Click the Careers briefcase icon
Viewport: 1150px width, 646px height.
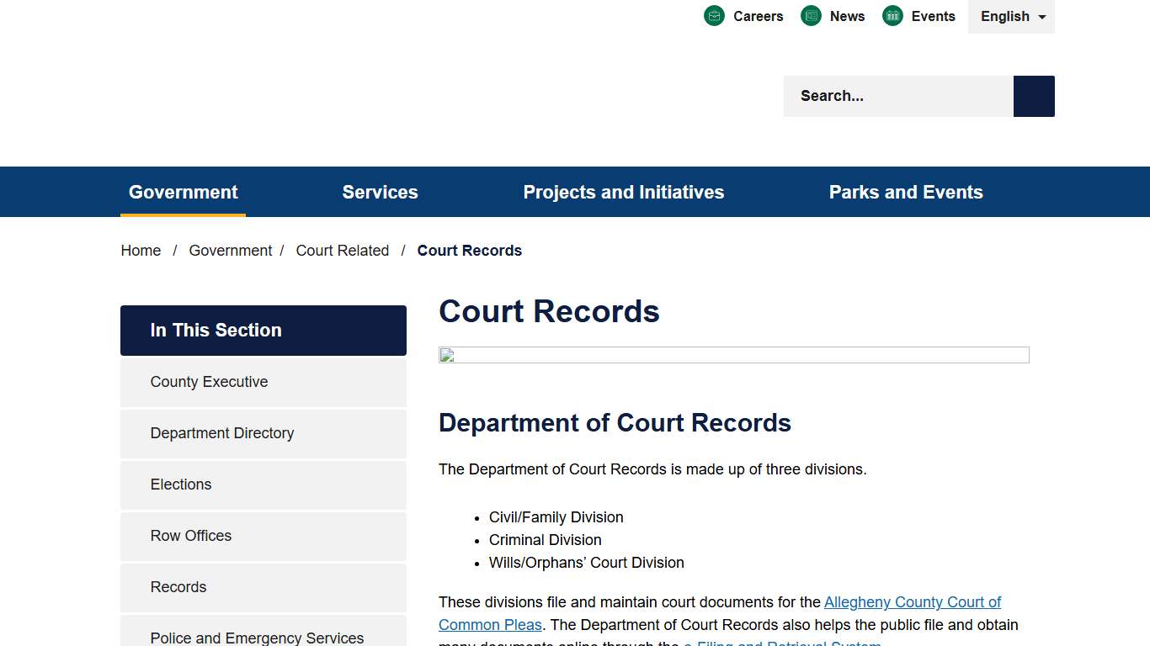[x=714, y=15]
